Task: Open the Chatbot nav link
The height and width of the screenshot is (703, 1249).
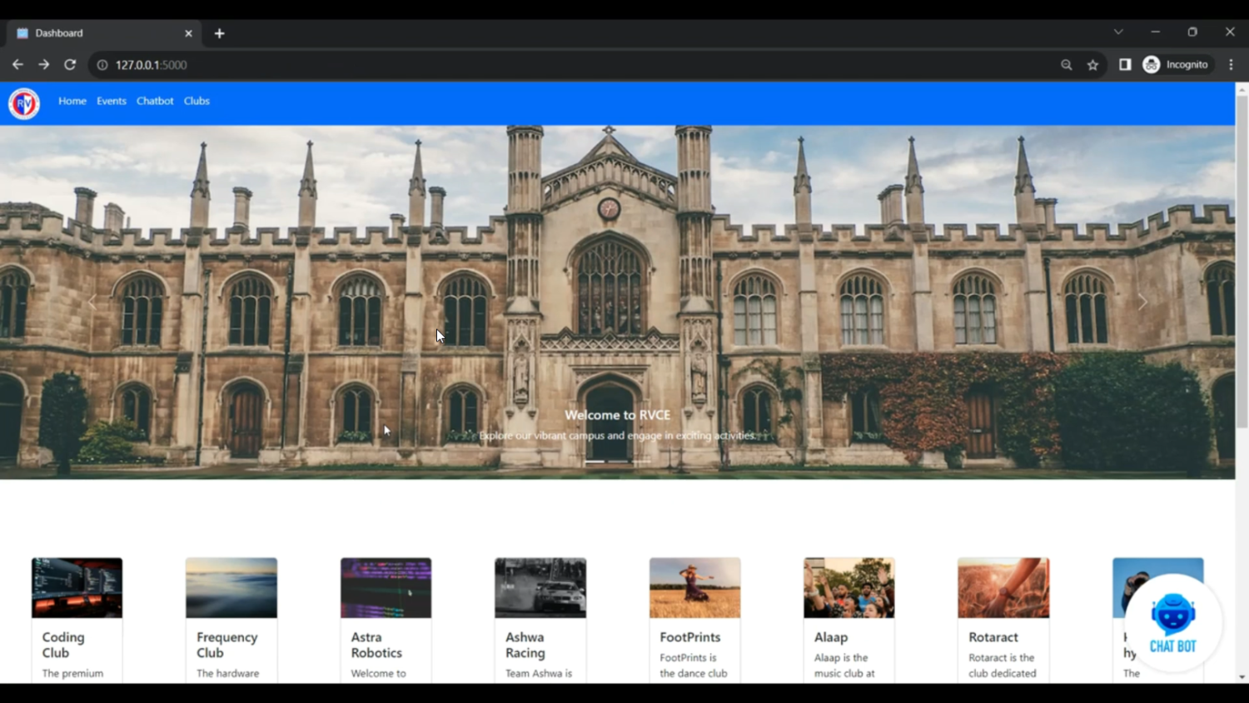Action: (155, 101)
